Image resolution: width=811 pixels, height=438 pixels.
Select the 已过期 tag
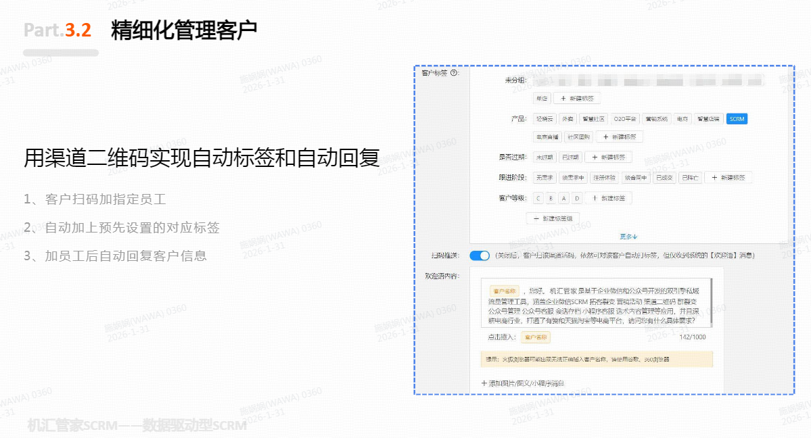pyautogui.click(x=570, y=157)
